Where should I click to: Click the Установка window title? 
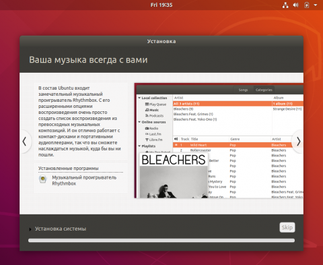(161, 41)
